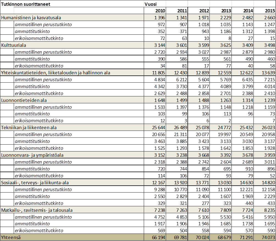The height and width of the screenshot is (241, 276).
Task: Click the Tekniikan ja liikenteen ala row
Action: coord(29,128)
